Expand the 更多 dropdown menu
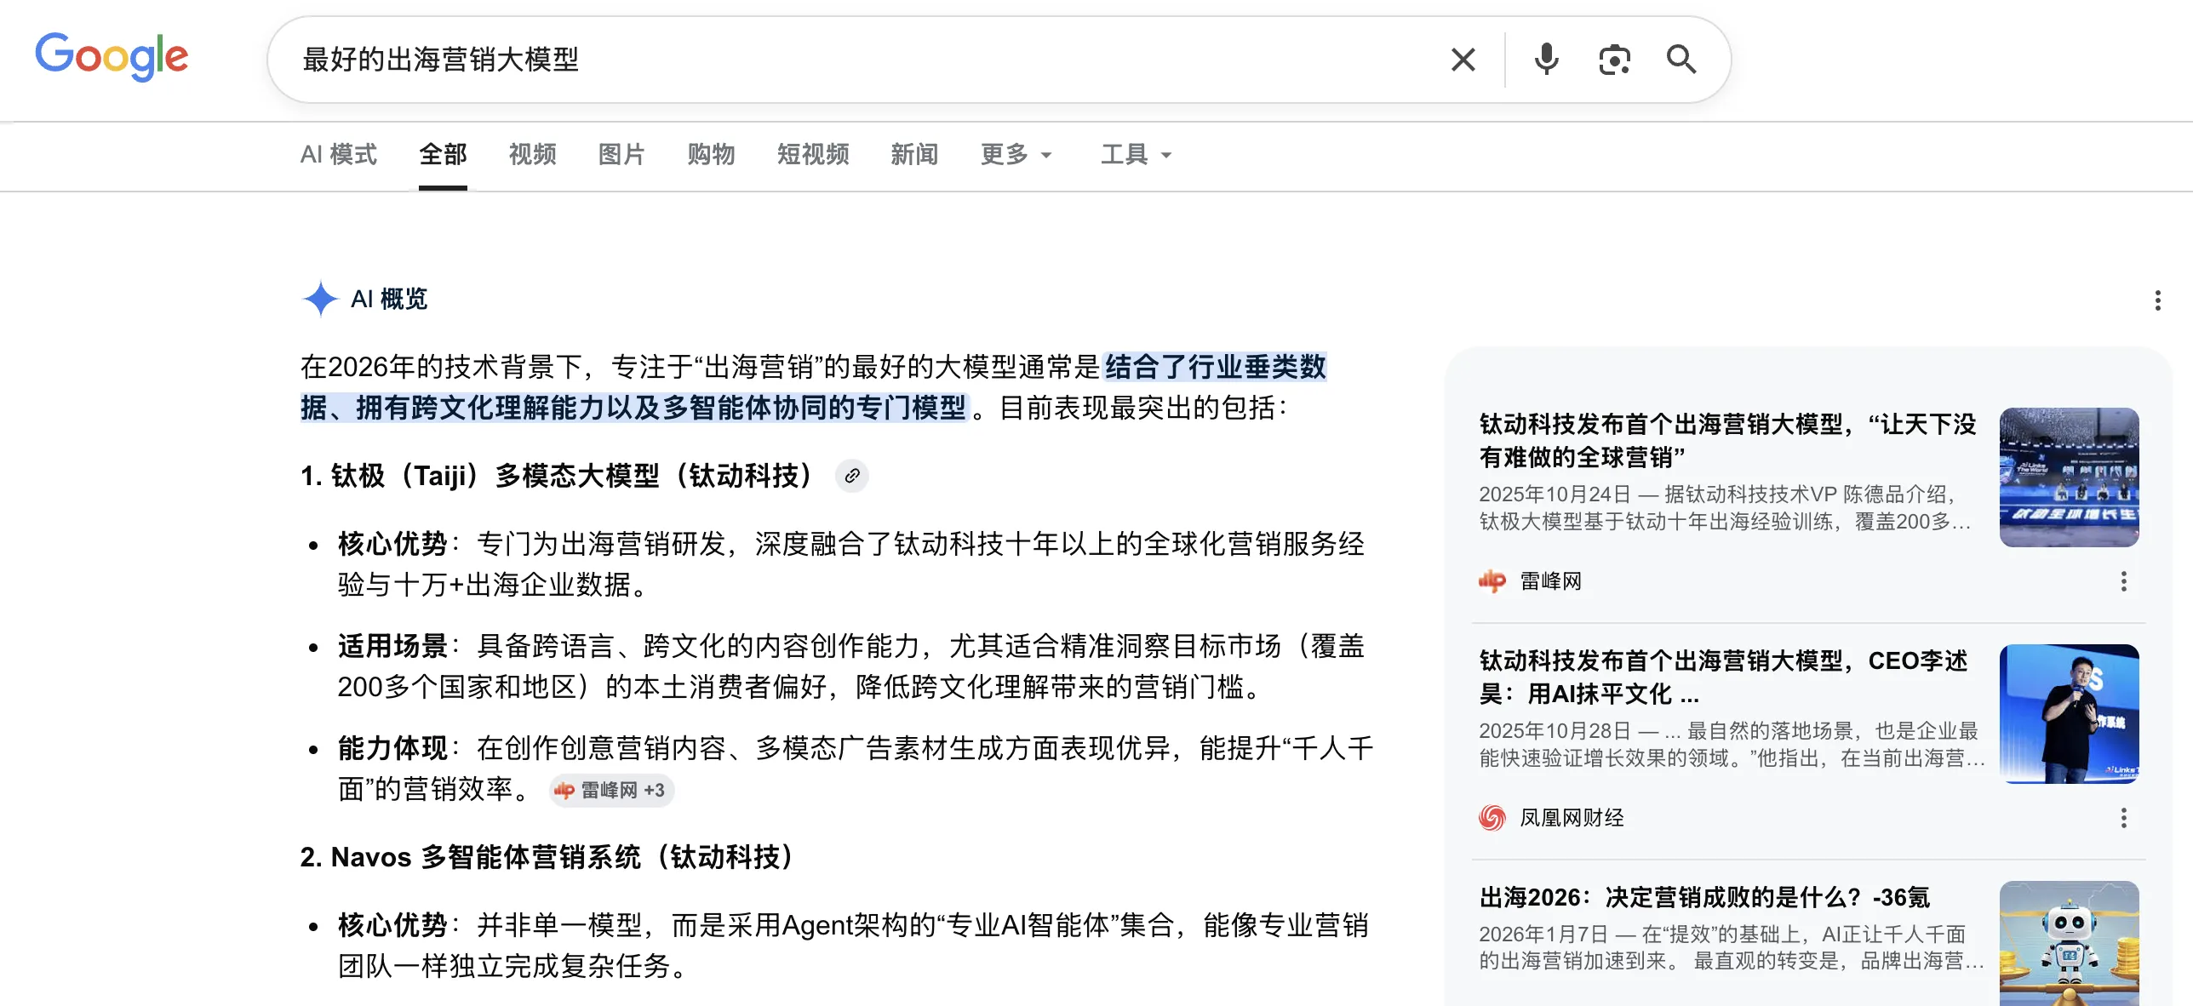The image size is (2193, 1006). click(1016, 154)
